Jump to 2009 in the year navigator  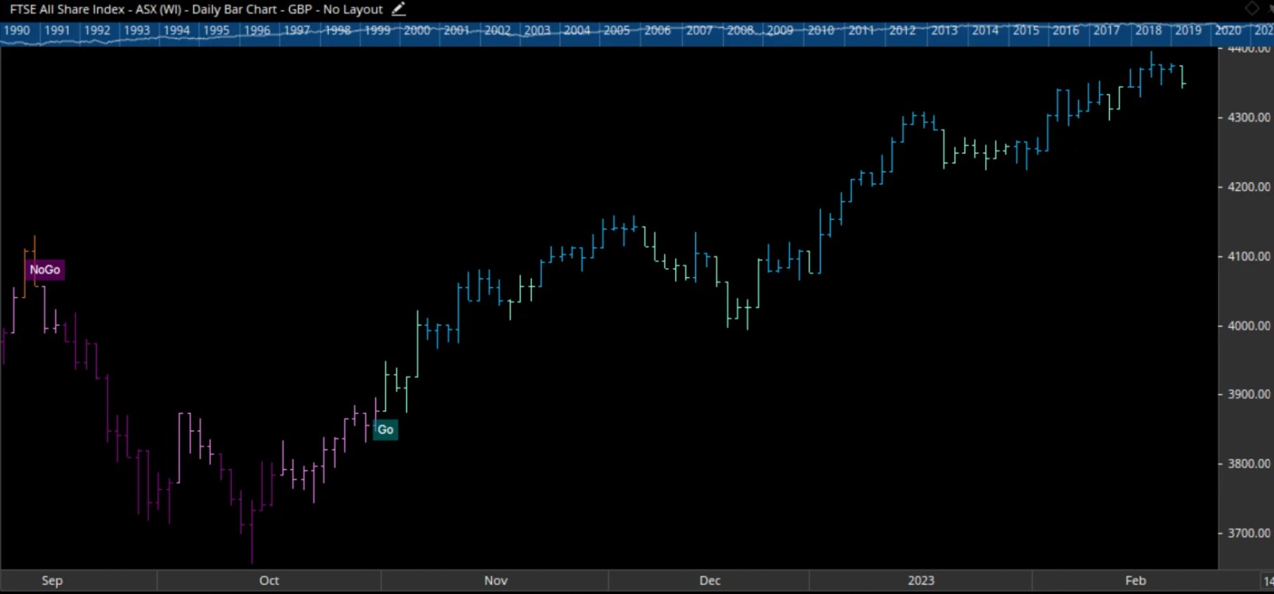point(780,30)
